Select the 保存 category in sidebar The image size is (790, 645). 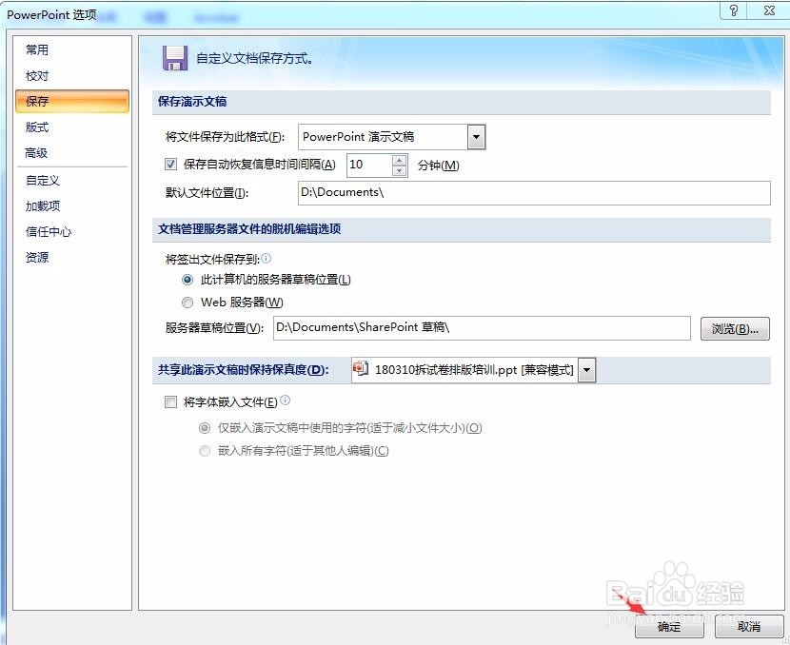(x=72, y=101)
